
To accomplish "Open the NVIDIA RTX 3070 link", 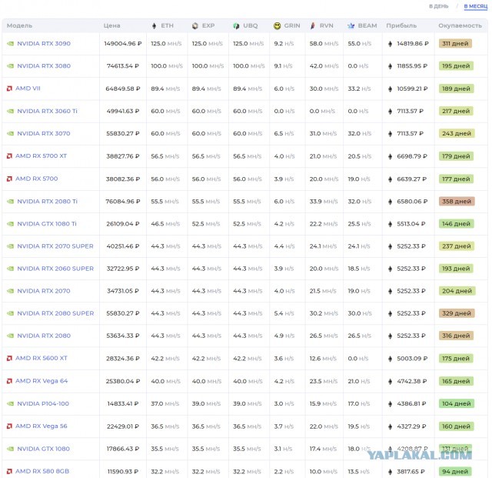I will coord(44,133).
